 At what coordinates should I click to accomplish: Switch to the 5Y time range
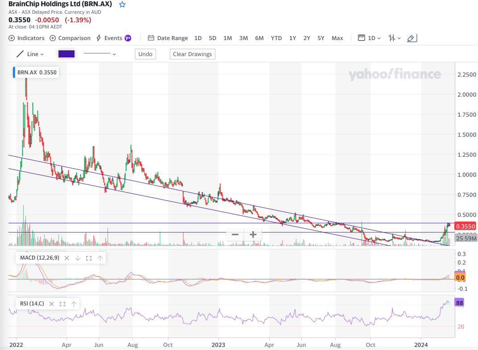321,38
